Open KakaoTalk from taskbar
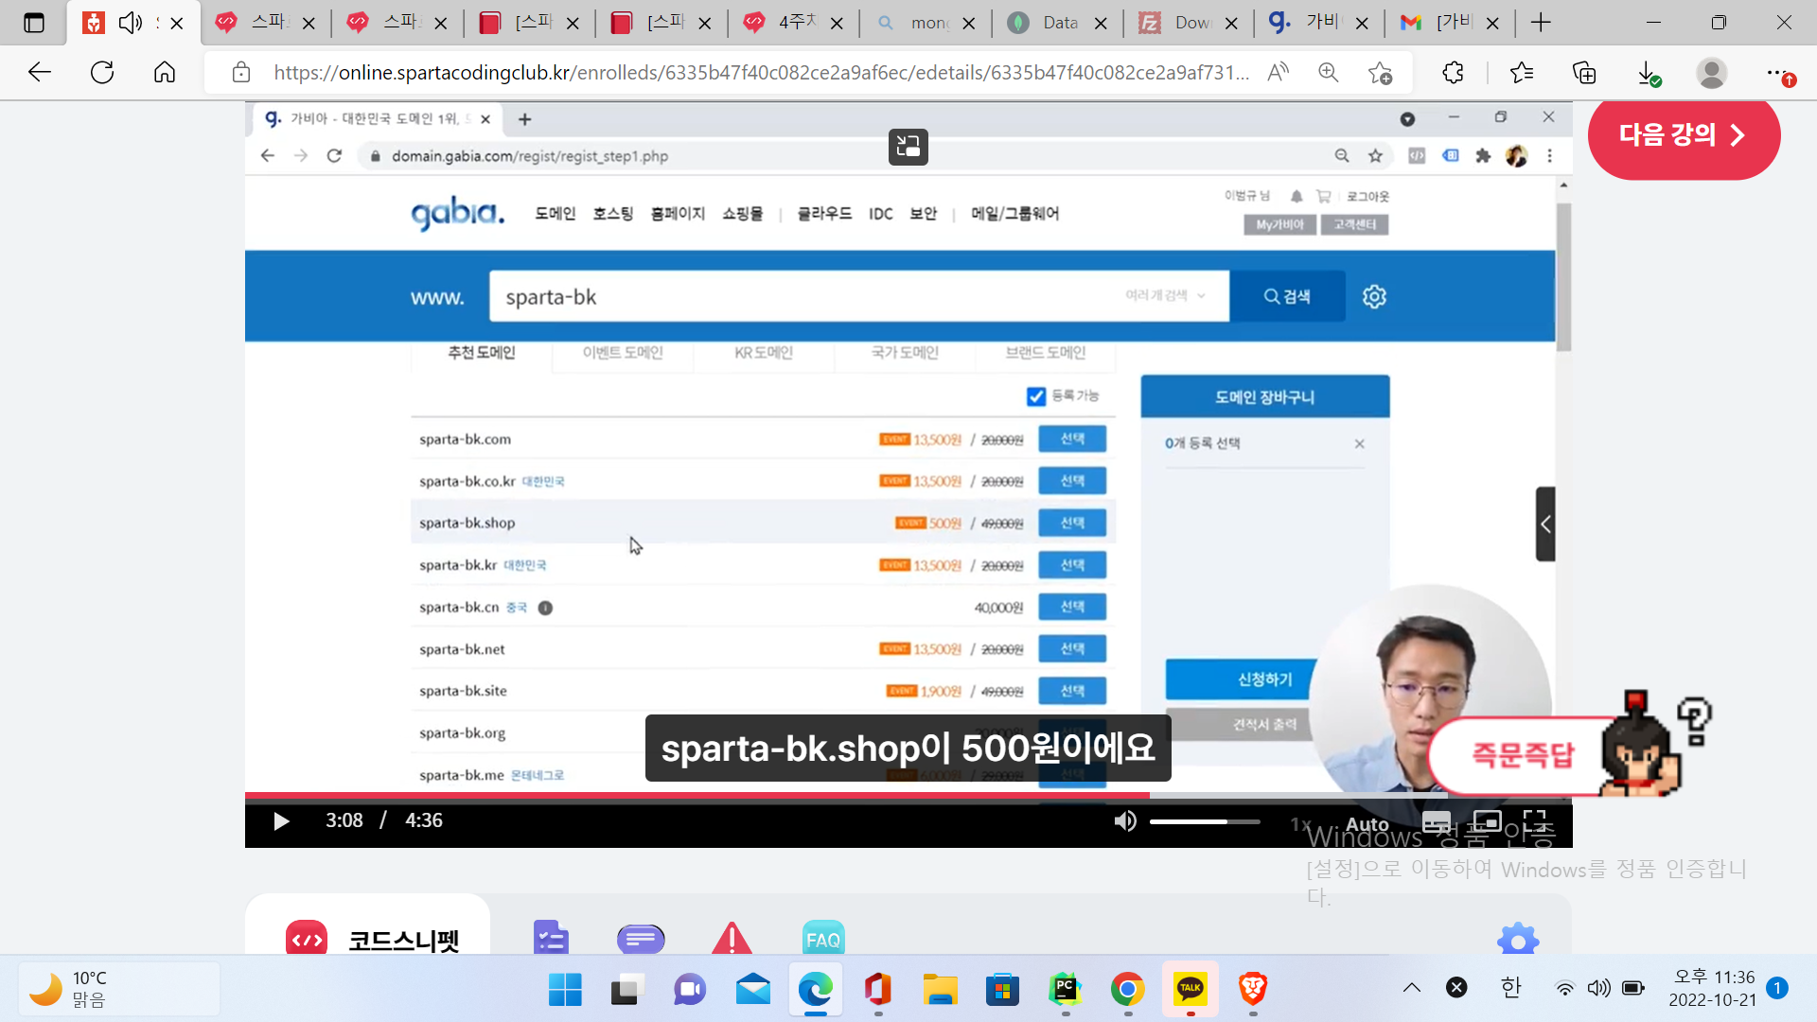Image resolution: width=1817 pixels, height=1022 pixels. coord(1190,990)
